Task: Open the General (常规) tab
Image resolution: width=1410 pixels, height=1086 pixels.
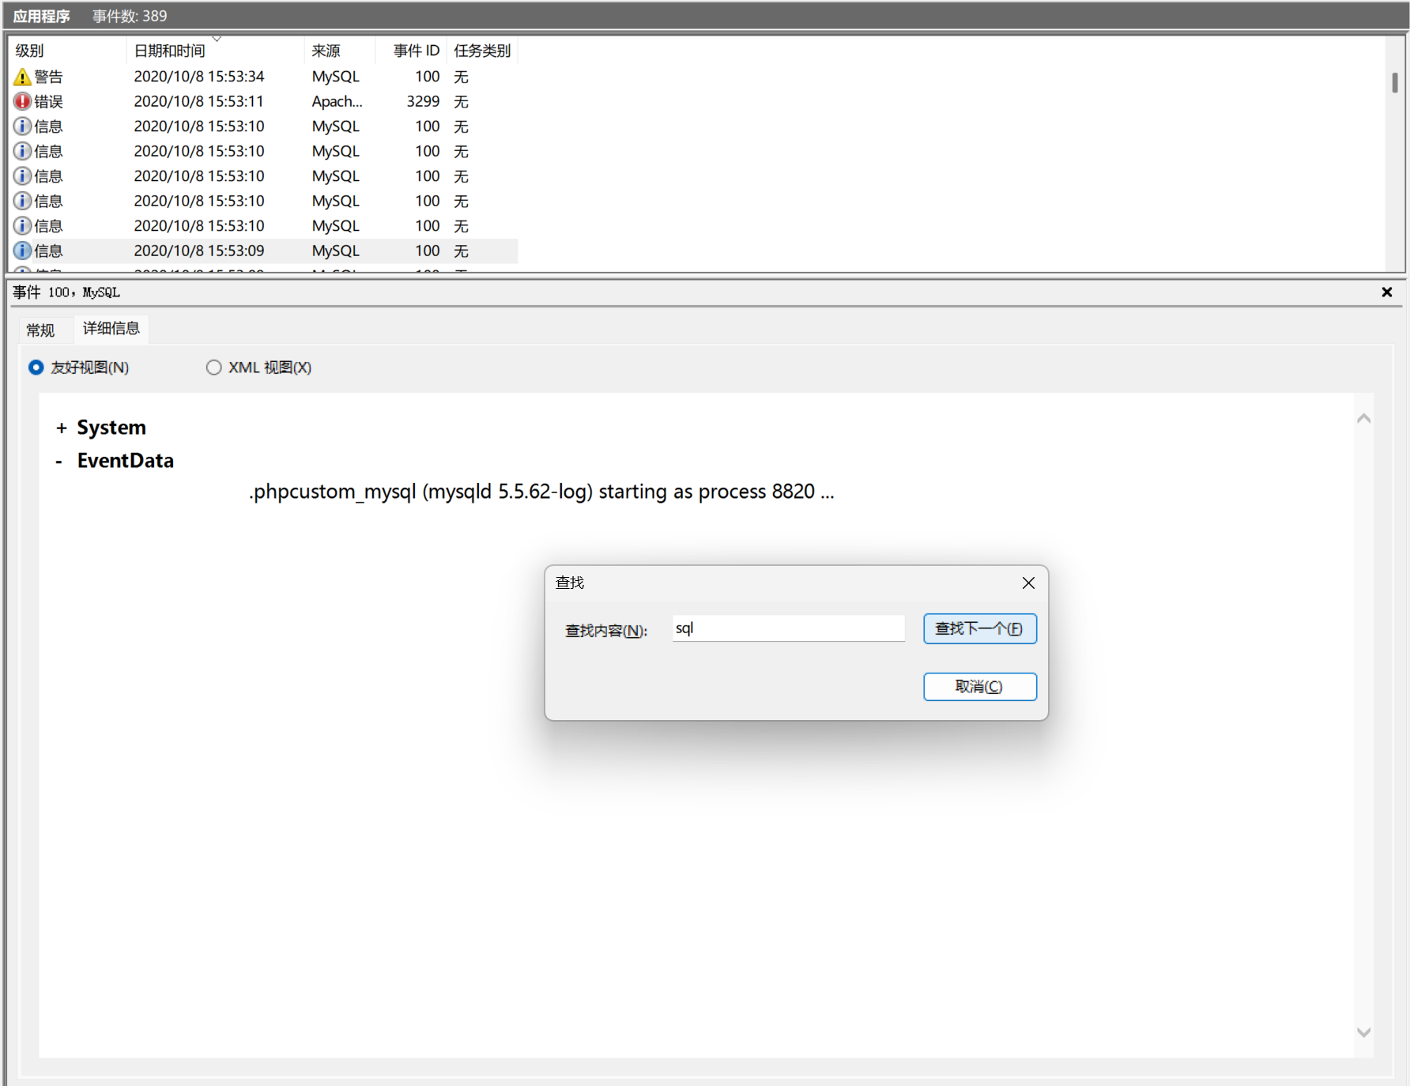Action: click(x=40, y=330)
